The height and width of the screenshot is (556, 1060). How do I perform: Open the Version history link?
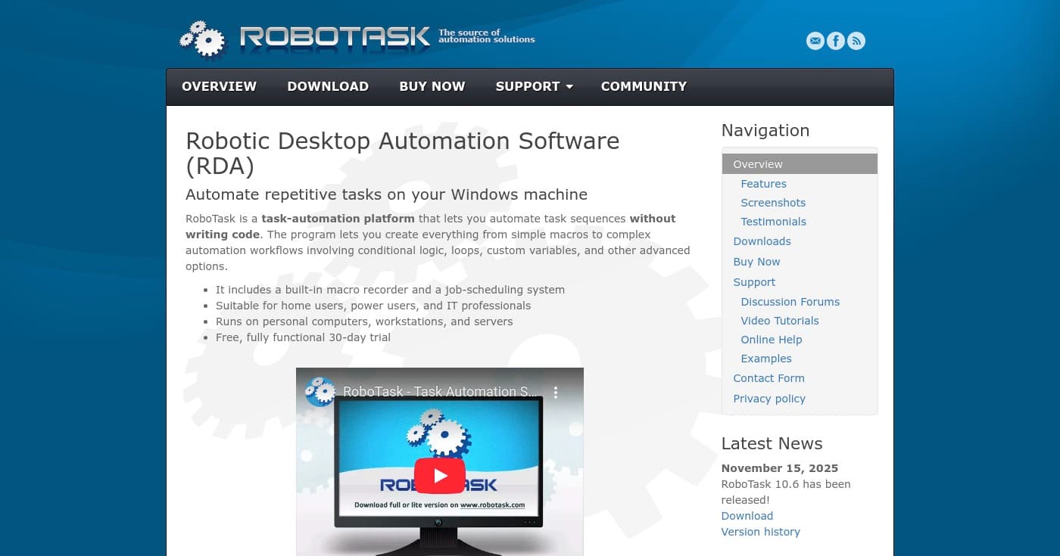click(760, 531)
